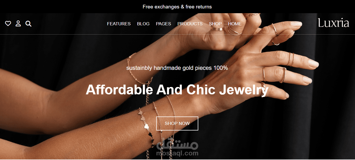Click the Affordable And Chic Jewelry headline
Image resolution: width=355 pixels, height=160 pixels.
(x=177, y=90)
